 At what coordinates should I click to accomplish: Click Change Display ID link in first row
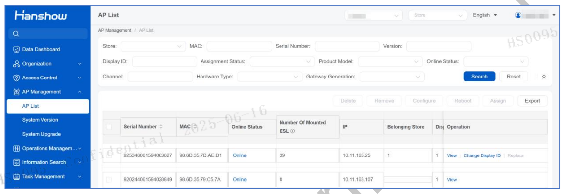482,155
